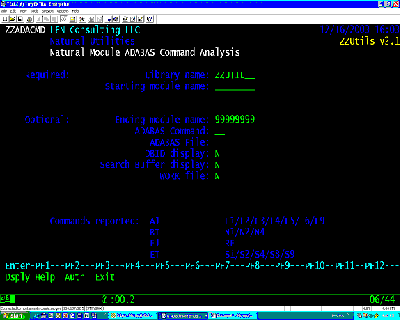Click the blue icon right of record dot
This screenshot has height=321, width=401.
pyautogui.click(x=116, y=19)
